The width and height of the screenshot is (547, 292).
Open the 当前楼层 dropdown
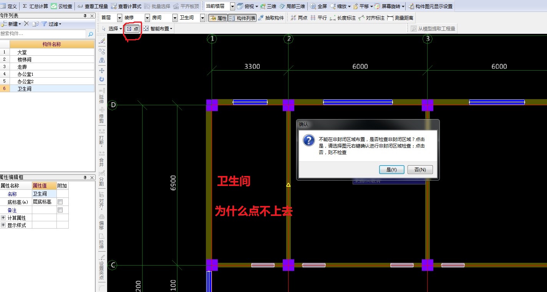point(232,6)
